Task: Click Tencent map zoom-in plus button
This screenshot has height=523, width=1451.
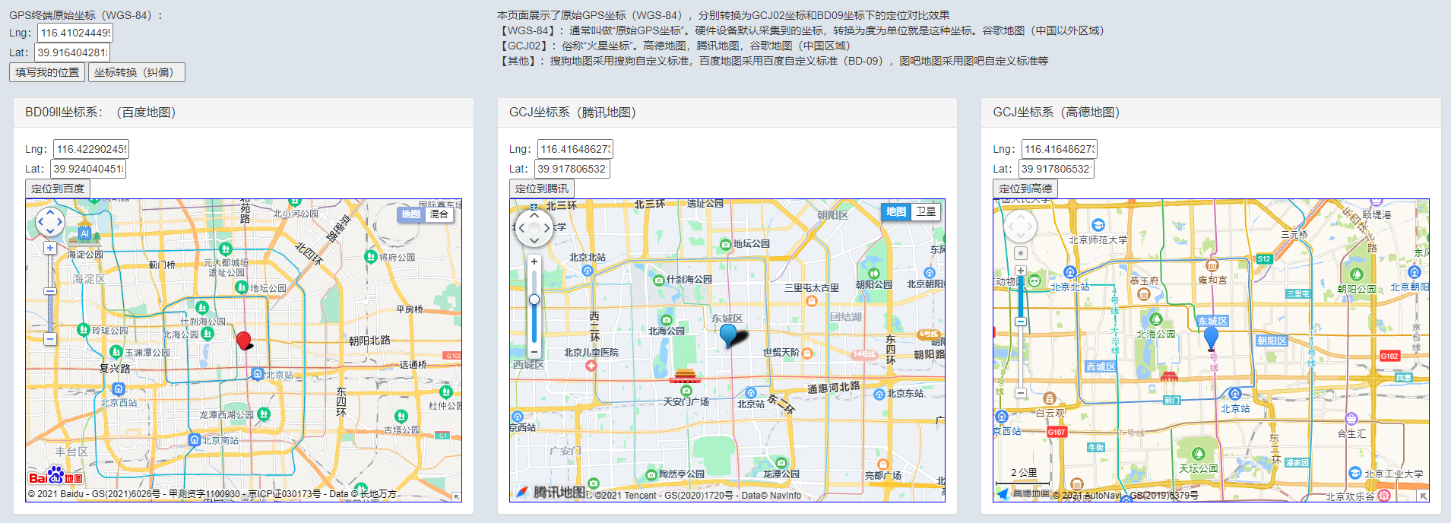Action: tap(534, 261)
